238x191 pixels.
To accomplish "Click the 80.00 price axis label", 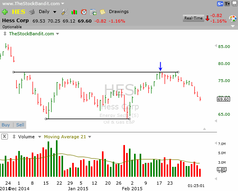I will (224, 64).
